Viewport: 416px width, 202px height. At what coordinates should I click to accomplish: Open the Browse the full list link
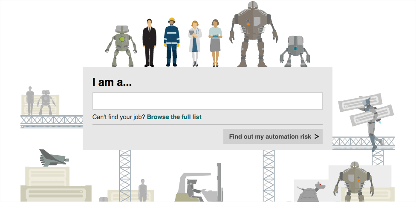(x=174, y=117)
